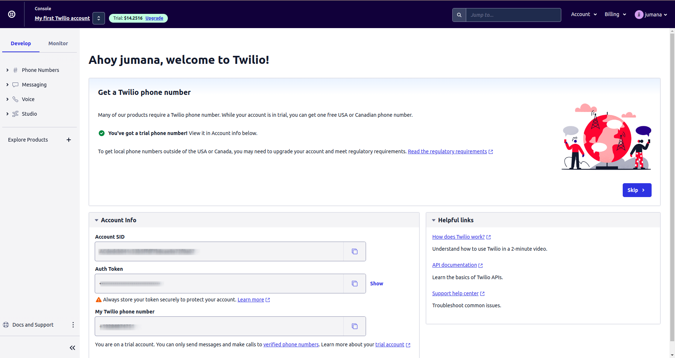Expand the Voice chevron
The image size is (675, 358).
(x=7, y=99)
